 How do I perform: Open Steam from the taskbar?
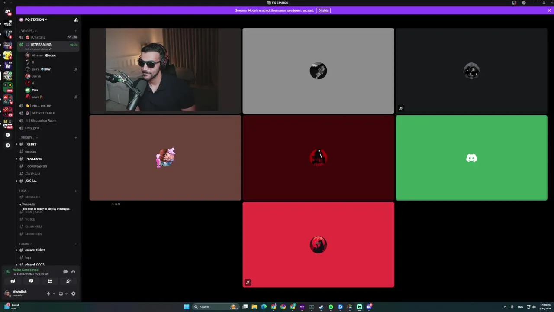(321, 307)
